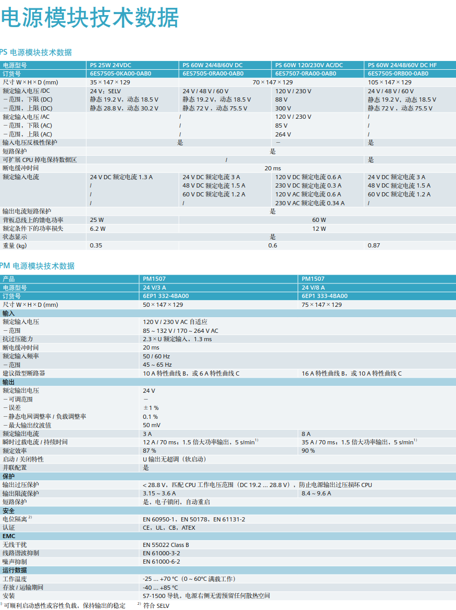Click order number 6ES7505-0RB00-0AB0
The image size is (456, 610).
pyautogui.click(x=398, y=73)
